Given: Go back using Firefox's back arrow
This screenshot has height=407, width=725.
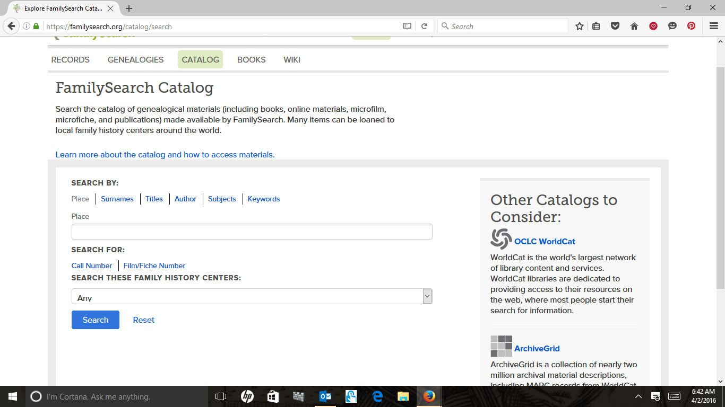Looking at the screenshot, I should click(x=11, y=26).
